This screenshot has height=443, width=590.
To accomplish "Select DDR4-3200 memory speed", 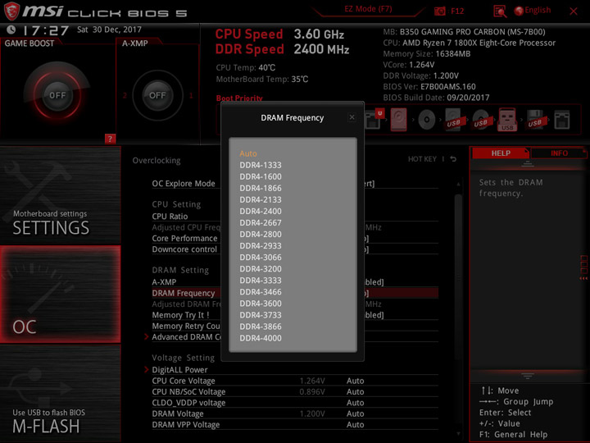I will [261, 269].
